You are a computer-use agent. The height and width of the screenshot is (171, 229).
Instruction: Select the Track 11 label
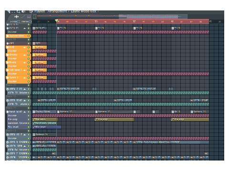click(x=11, y=39)
